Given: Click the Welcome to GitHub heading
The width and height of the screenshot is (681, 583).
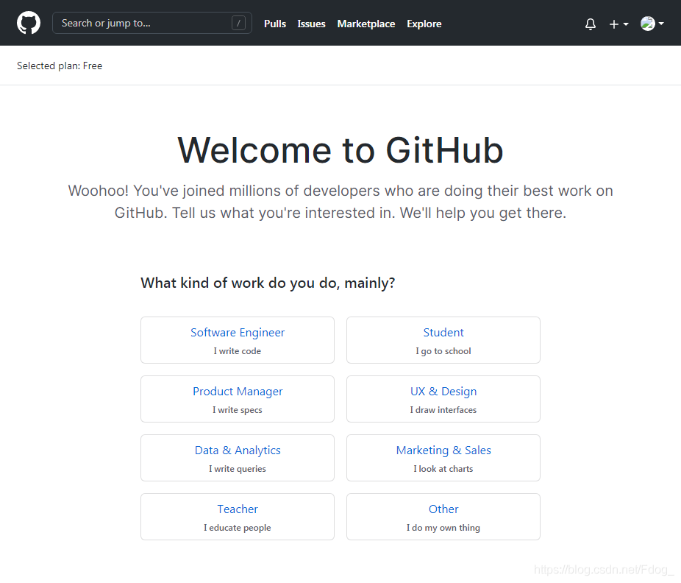Looking at the screenshot, I should click(340, 150).
